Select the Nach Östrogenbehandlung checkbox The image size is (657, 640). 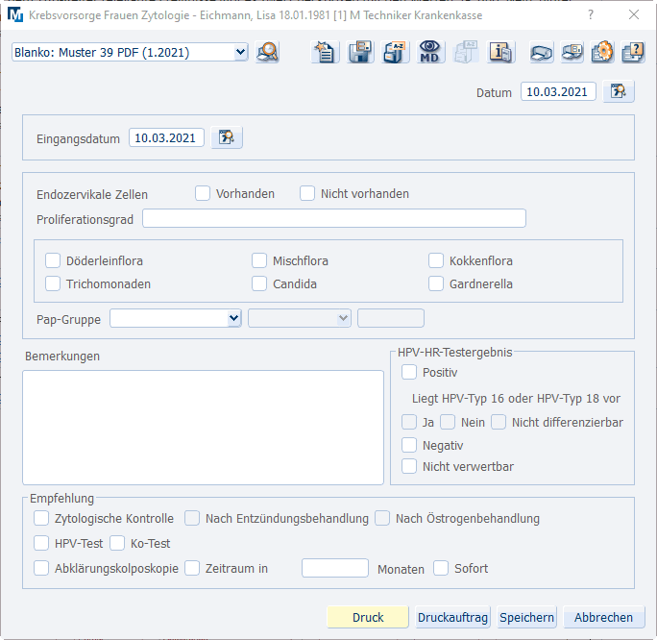tap(382, 518)
